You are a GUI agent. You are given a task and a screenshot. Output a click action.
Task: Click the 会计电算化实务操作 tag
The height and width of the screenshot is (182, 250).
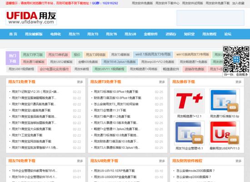[54, 69]
